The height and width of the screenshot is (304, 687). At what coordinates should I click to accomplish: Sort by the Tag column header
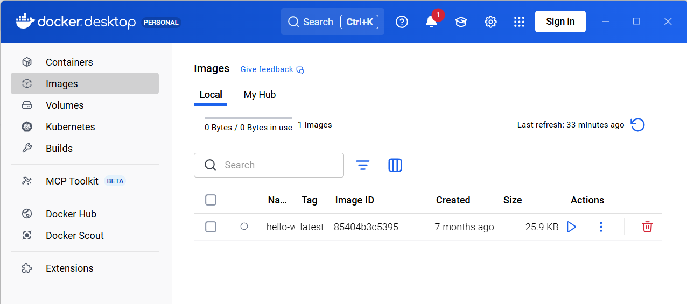click(x=309, y=200)
